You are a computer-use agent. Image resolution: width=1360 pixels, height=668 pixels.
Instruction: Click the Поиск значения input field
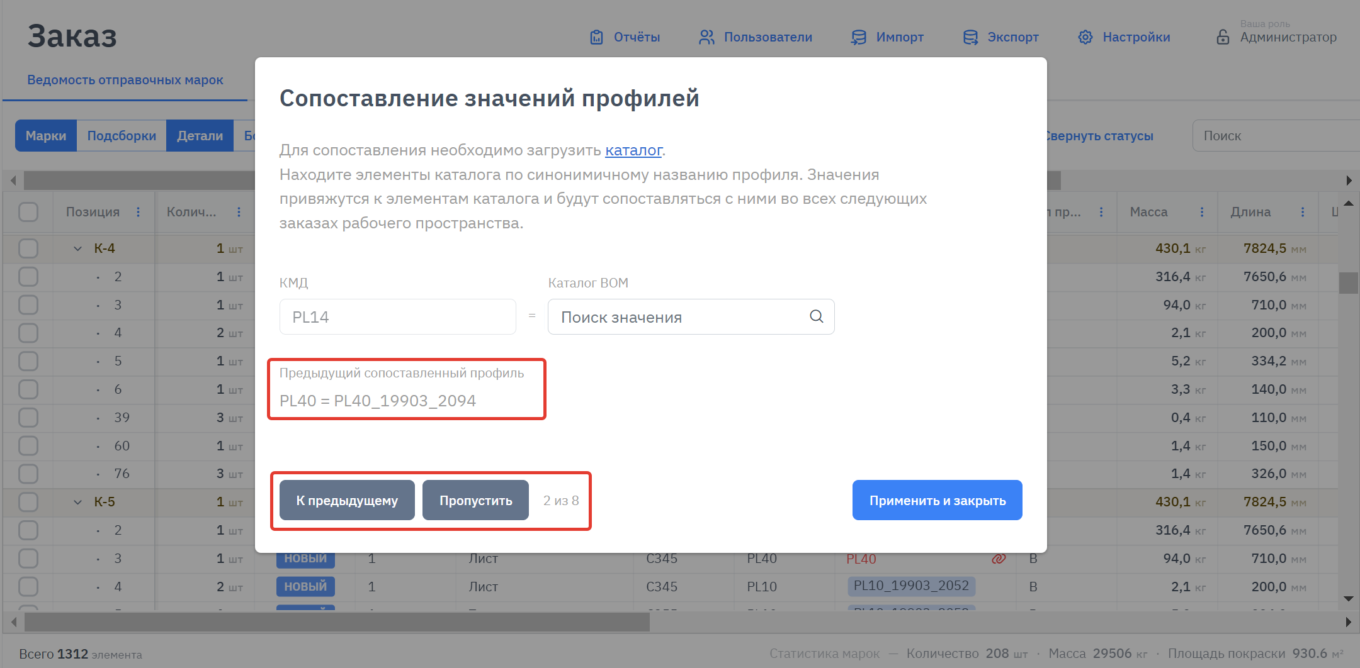(x=691, y=316)
